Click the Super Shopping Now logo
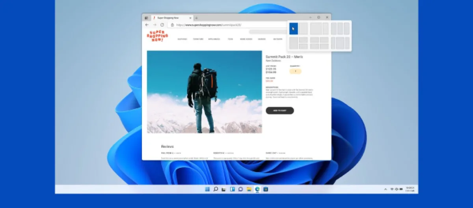 [x=157, y=36]
